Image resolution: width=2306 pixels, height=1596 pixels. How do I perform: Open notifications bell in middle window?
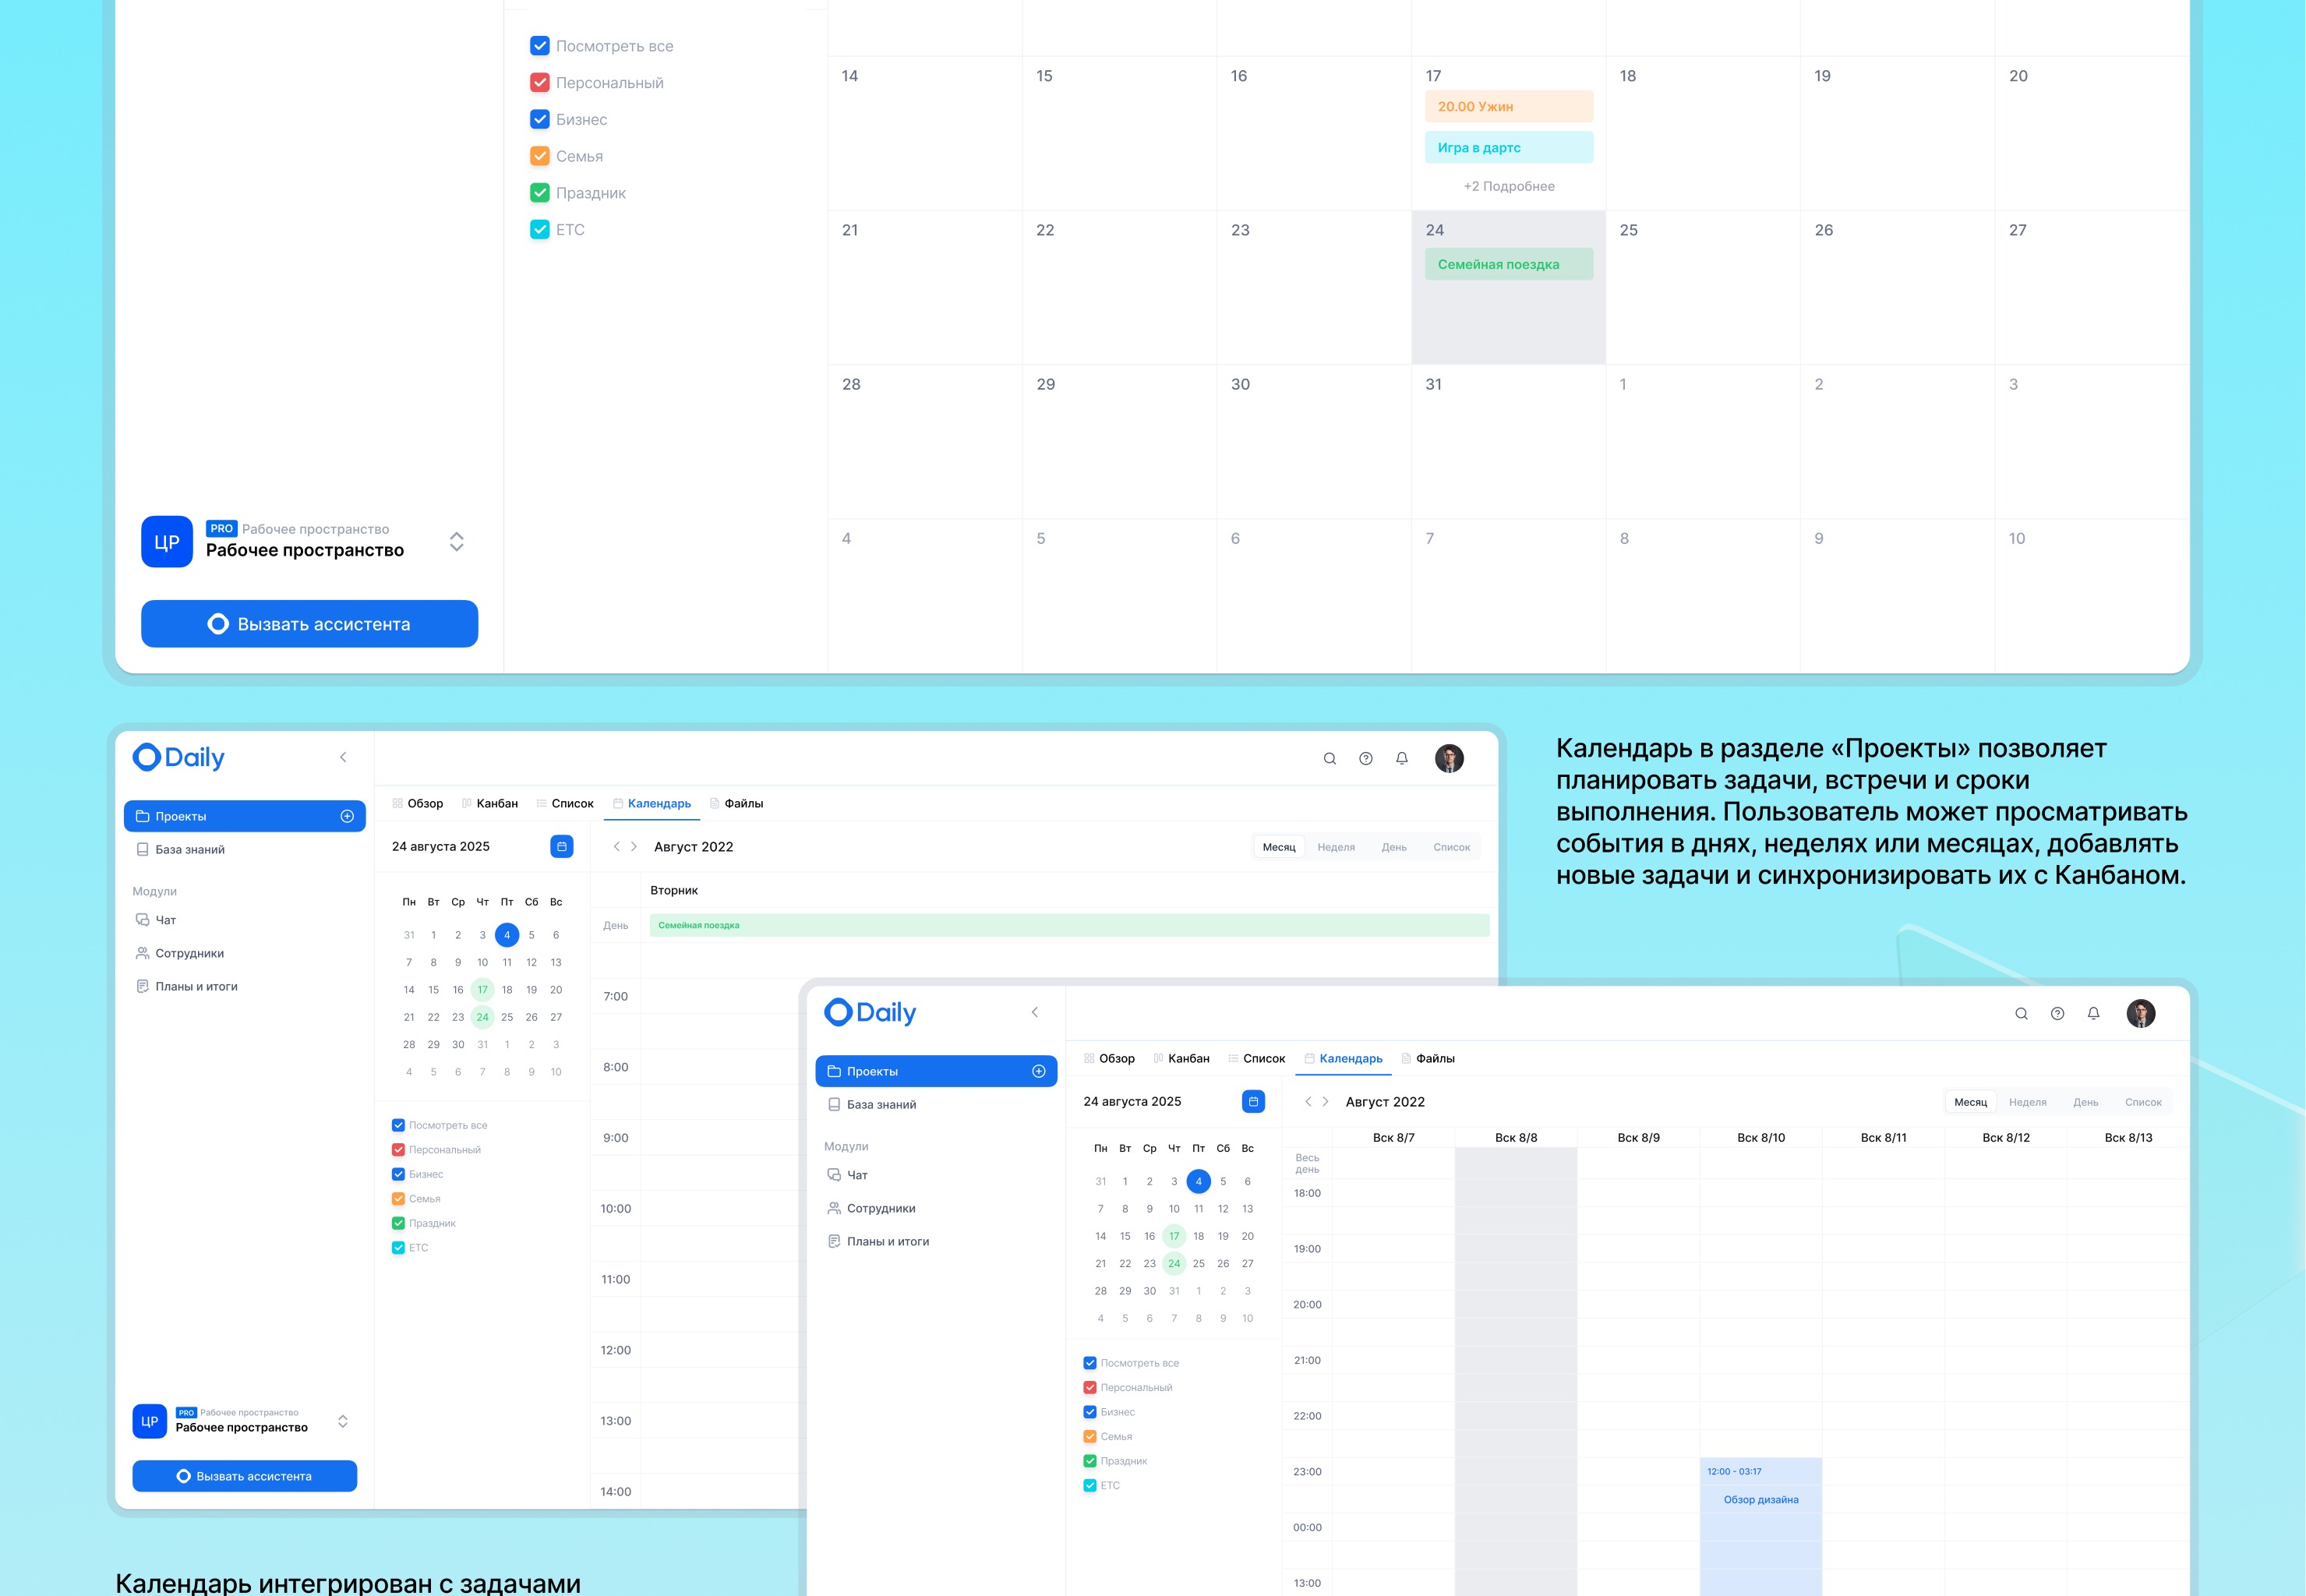tap(1401, 759)
